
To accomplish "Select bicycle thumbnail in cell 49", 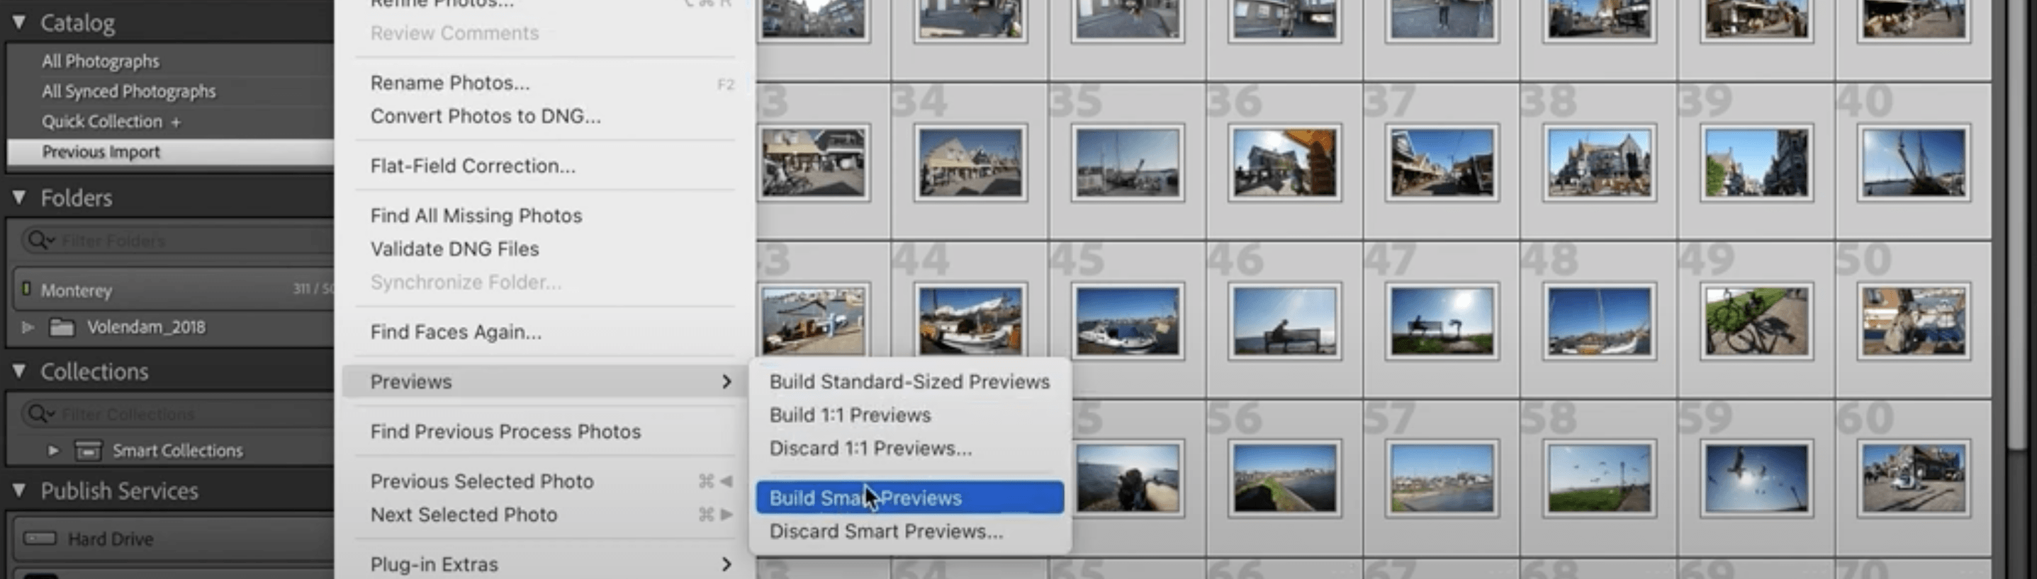I will pos(1756,321).
